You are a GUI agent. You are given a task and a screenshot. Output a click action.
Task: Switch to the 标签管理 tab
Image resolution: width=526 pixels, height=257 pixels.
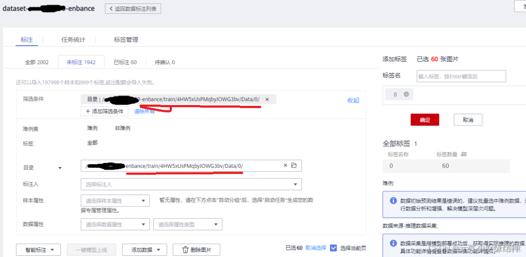[x=127, y=39]
